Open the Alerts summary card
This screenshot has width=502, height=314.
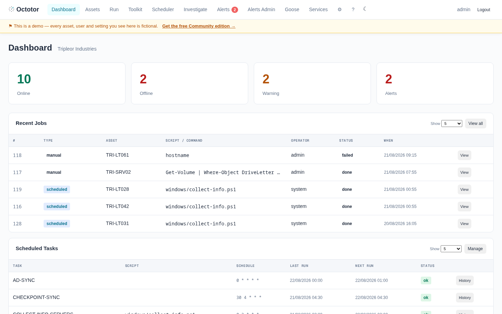click(435, 83)
